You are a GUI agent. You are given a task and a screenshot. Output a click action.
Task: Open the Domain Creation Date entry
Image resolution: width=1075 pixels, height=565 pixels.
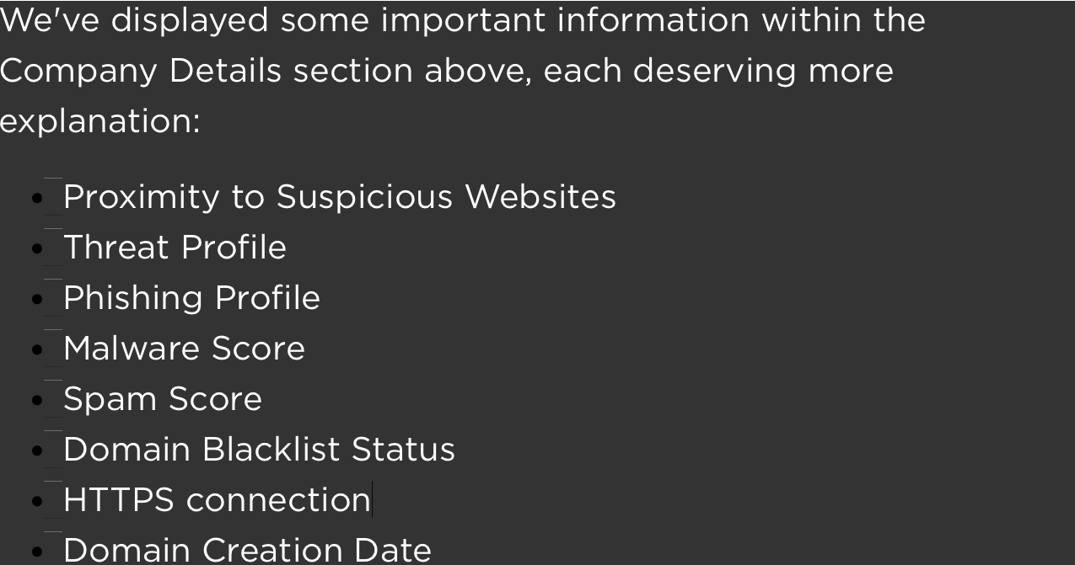(x=248, y=550)
